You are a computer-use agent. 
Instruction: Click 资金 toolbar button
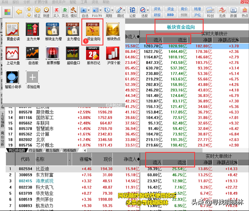click(170, 9)
